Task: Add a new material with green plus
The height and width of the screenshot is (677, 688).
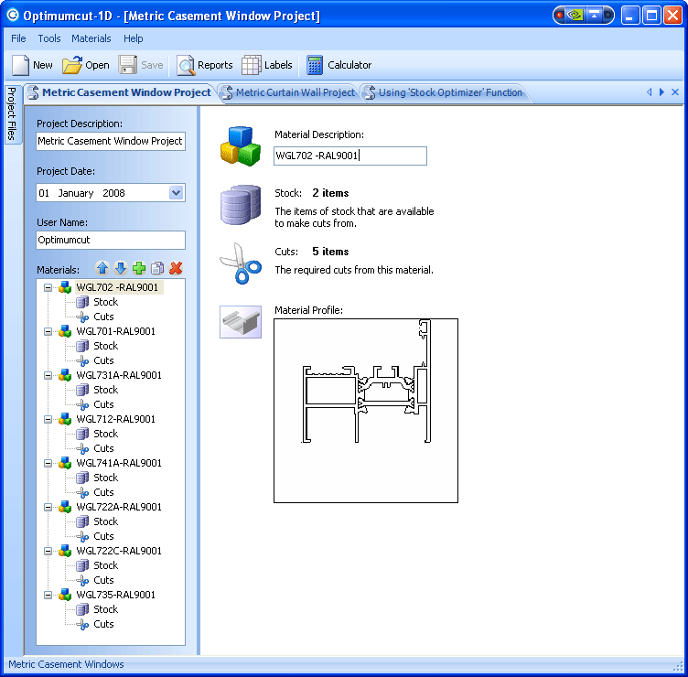Action: tap(139, 268)
